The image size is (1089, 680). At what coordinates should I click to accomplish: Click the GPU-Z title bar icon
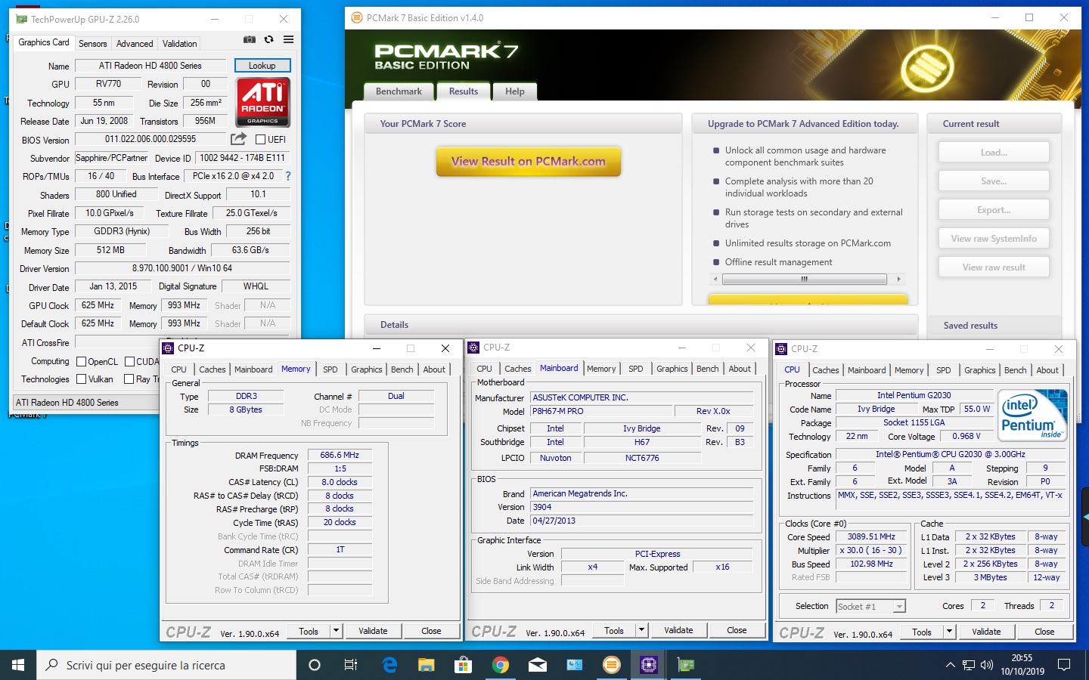(x=22, y=19)
